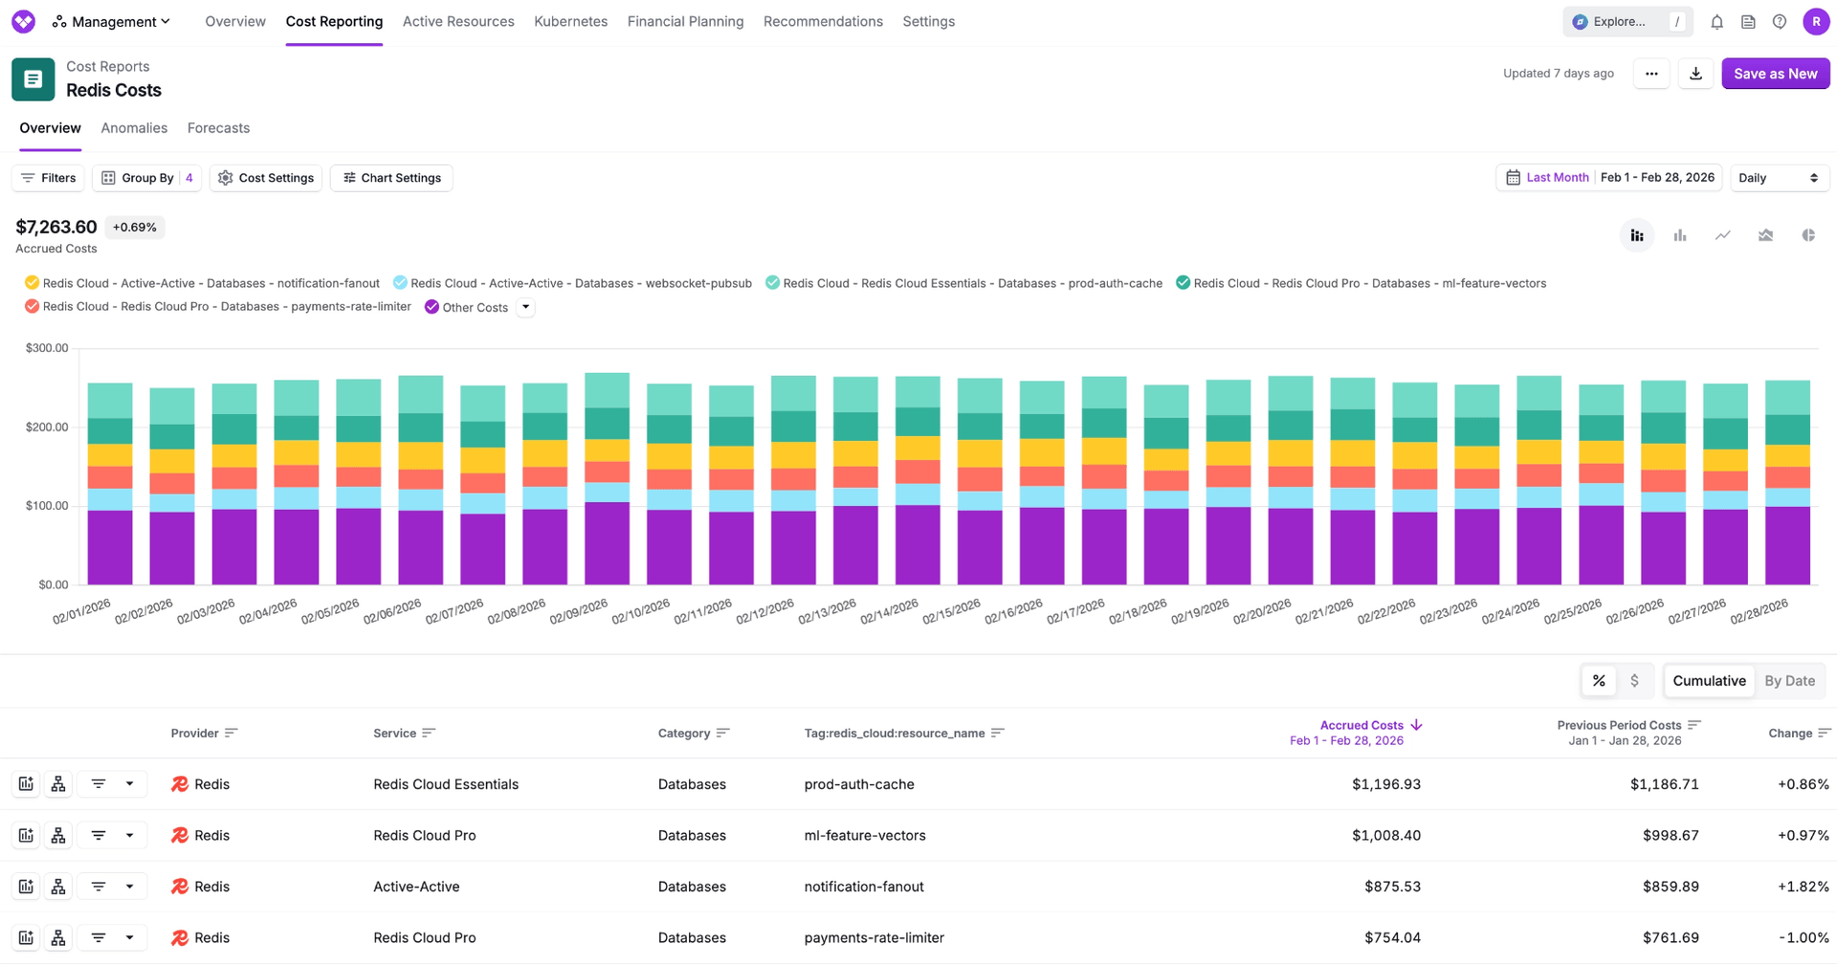Expand the Other Costs dropdown caret
The height and width of the screenshot is (966, 1837).
(524, 307)
